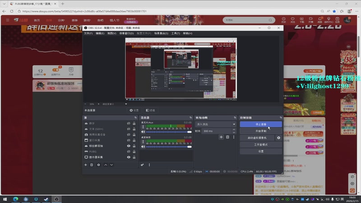
Task: Add a scene transition with the plus icon
Action: pos(221,137)
